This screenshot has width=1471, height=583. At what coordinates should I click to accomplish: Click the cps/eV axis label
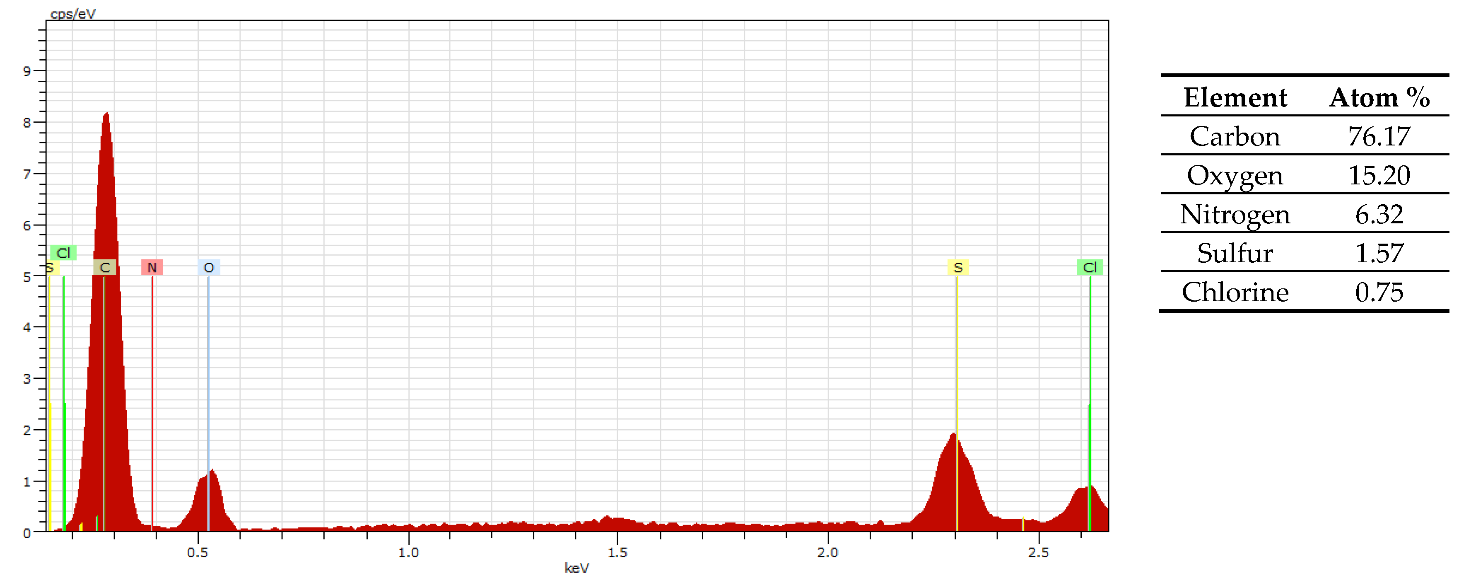(72, 14)
